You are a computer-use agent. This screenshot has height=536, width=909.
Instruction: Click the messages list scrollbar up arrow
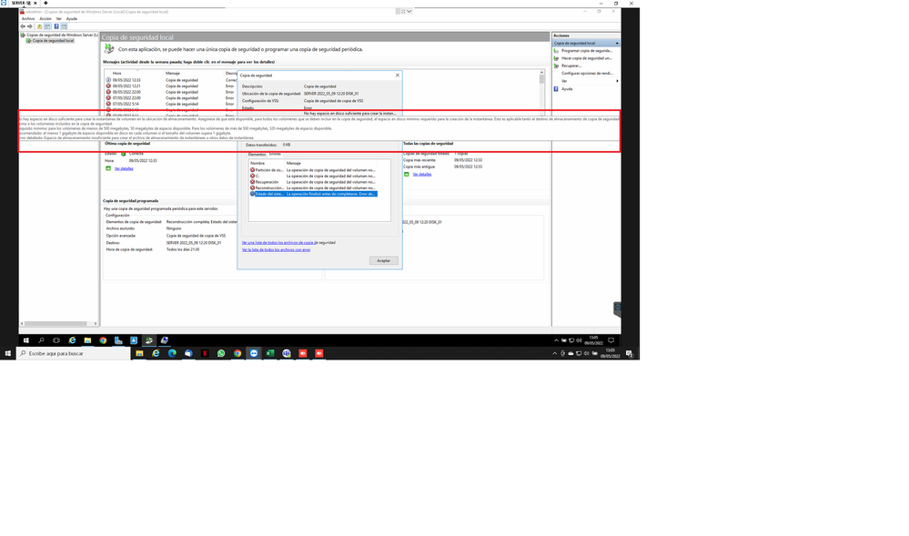pyautogui.click(x=542, y=73)
